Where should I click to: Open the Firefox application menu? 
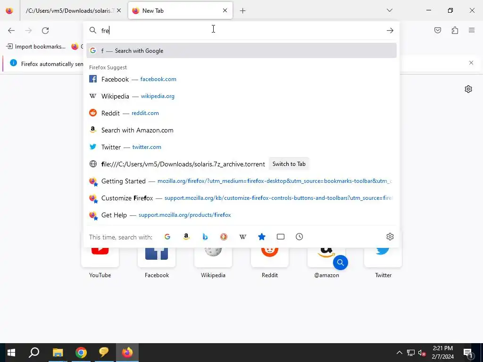pyautogui.click(x=472, y=30)
